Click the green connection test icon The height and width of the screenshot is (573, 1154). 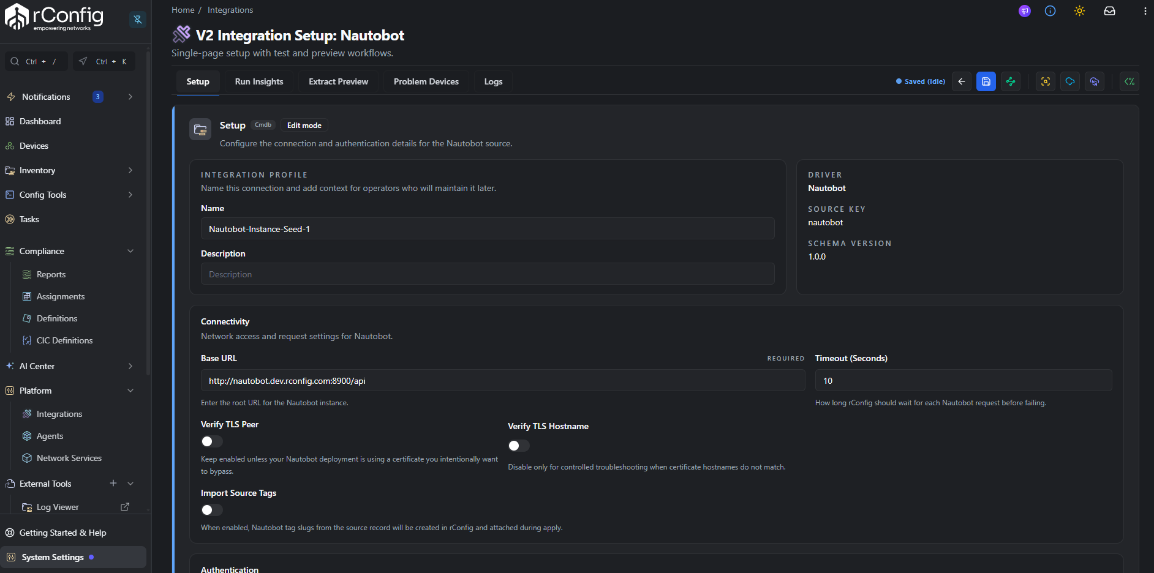pyautogui.click(x=1011, y=81)
